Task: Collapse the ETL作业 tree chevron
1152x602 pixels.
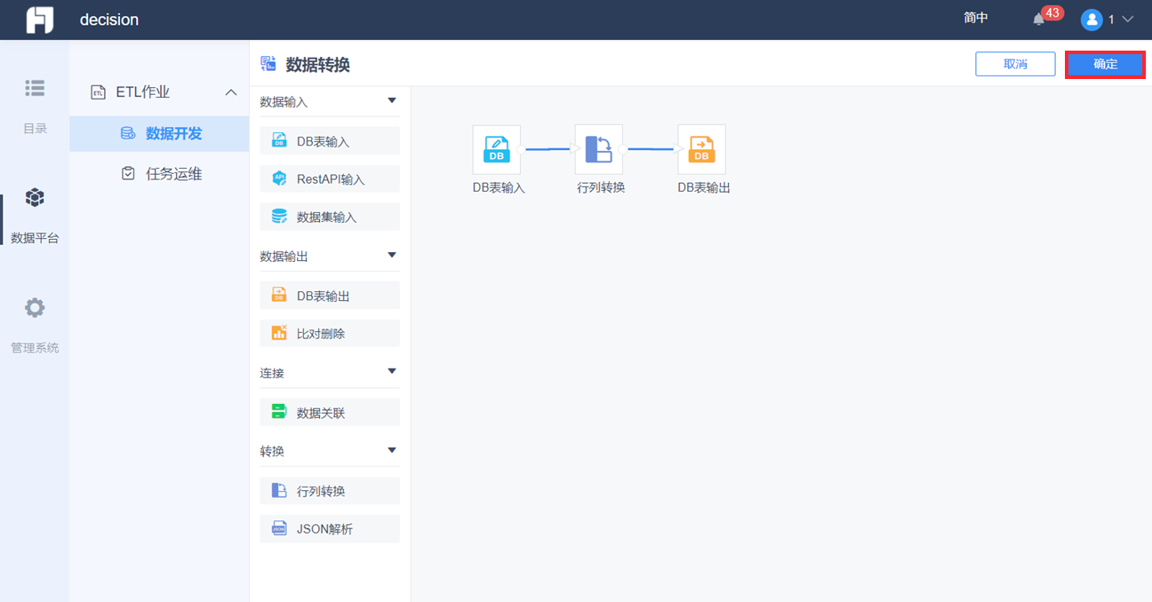Action: pos(231,92)
